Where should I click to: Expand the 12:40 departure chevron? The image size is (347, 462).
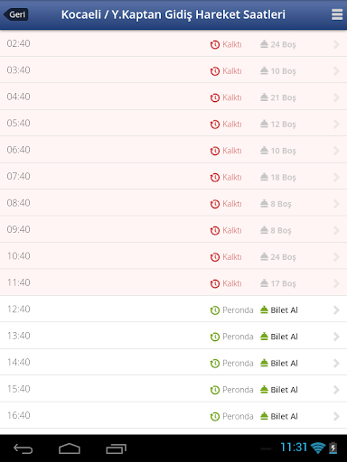[x=336, y=310]
